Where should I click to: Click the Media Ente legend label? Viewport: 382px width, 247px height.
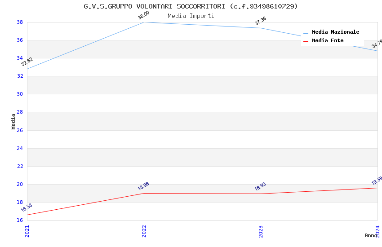(x=328, y=40)
